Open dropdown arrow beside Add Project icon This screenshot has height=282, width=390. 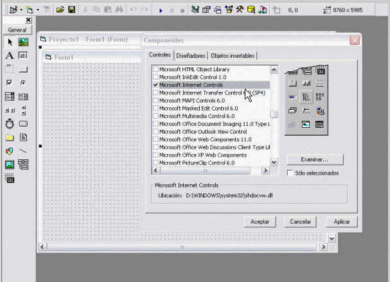[x=21, y=10]
